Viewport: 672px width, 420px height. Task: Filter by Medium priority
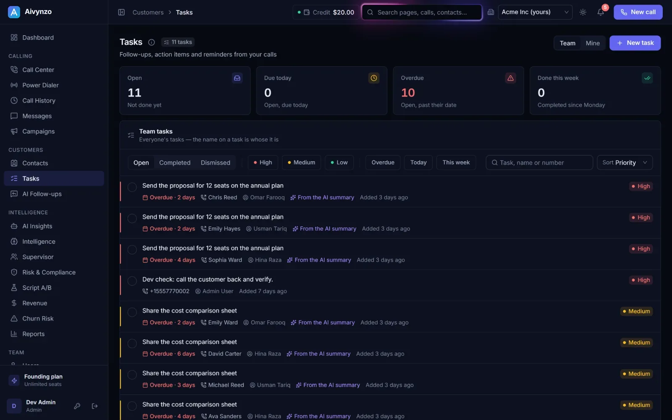tap(301, 163)
